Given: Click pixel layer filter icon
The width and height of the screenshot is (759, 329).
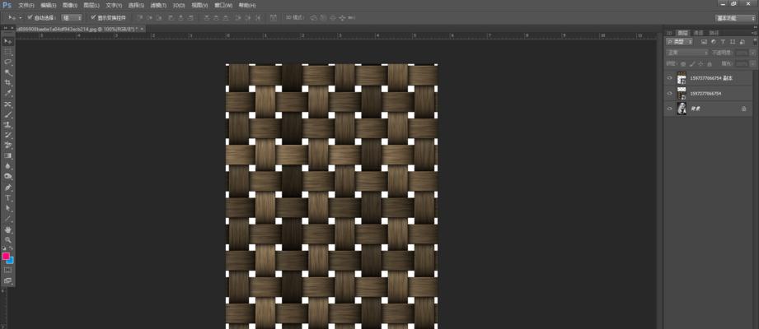Looking at the screenshot, I should tap(704, 42).
